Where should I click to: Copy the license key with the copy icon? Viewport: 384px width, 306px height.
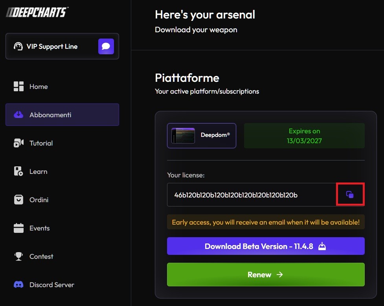click(x=350, y=195)
